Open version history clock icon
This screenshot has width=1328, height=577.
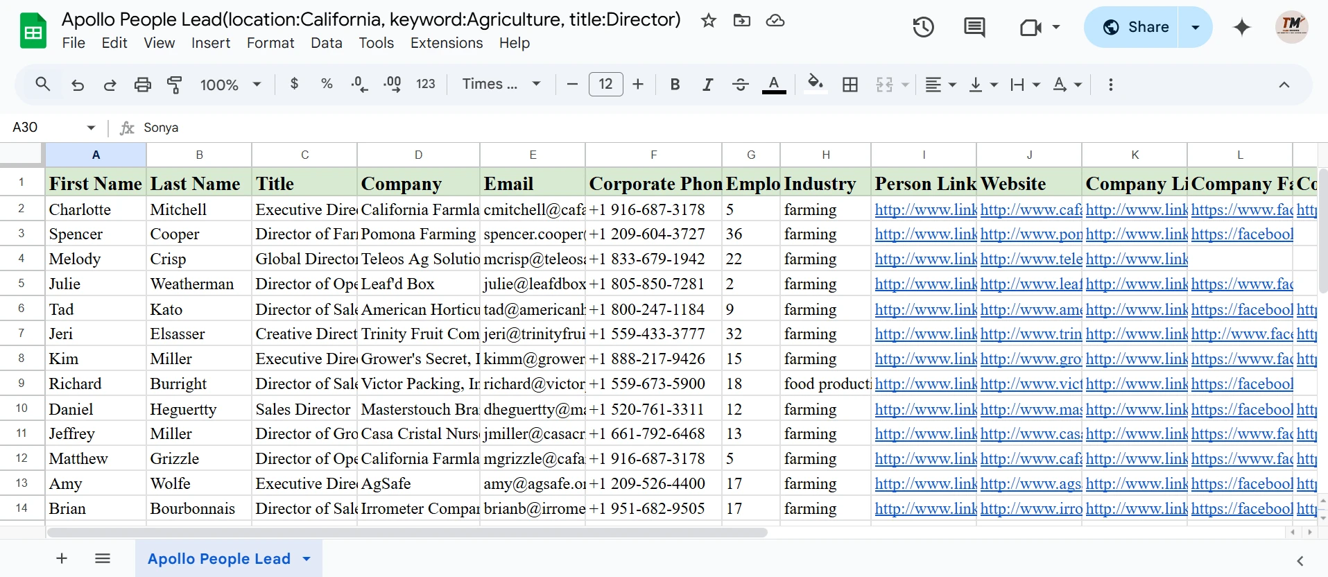point(923,27)
